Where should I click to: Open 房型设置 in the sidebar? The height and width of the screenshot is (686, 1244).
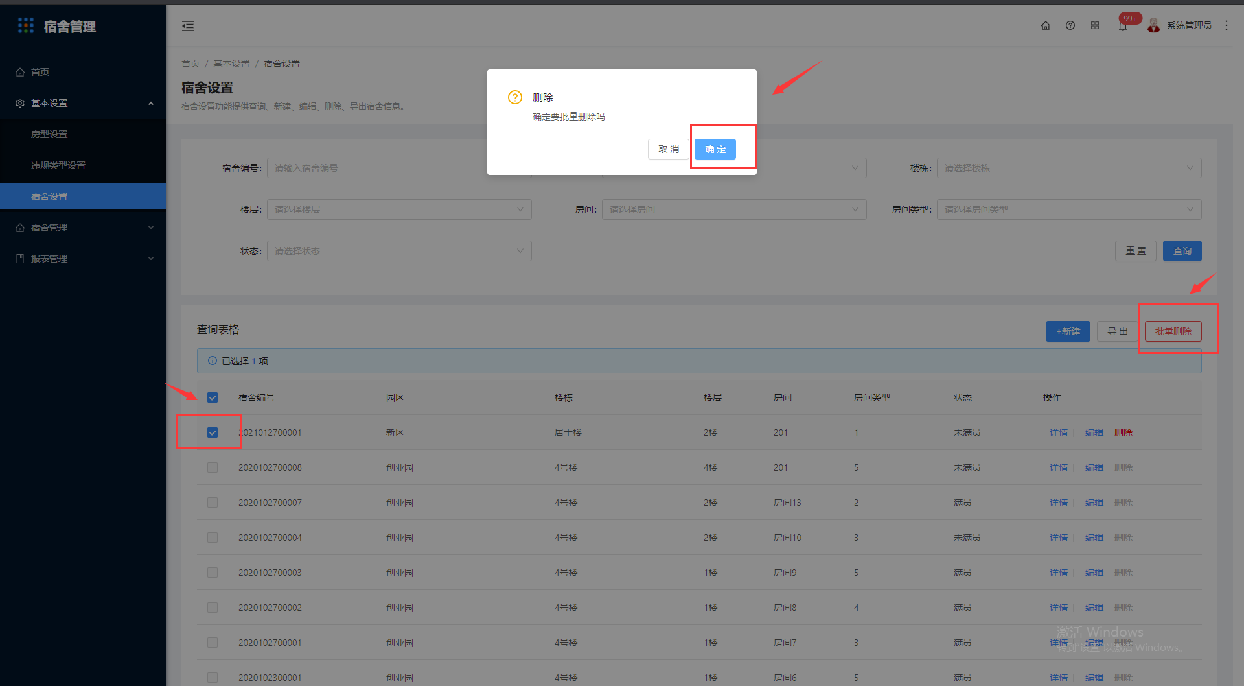click(83, 134)
